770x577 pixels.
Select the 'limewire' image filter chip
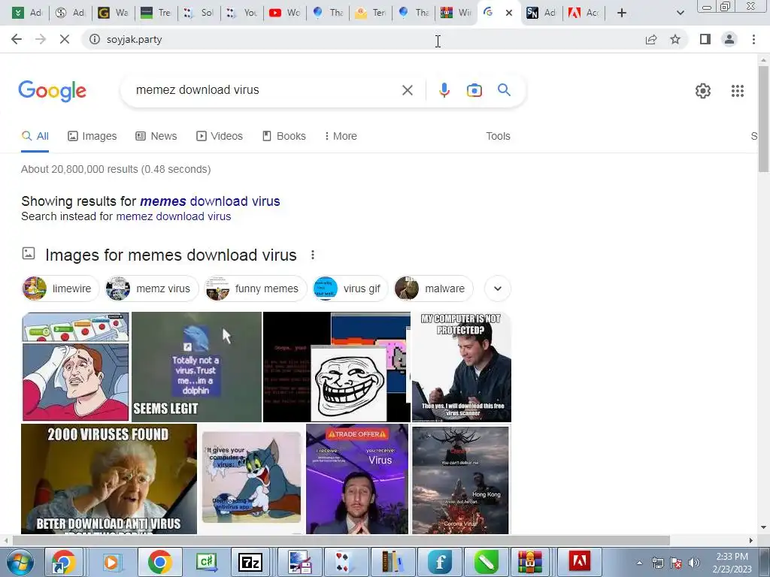61,288
